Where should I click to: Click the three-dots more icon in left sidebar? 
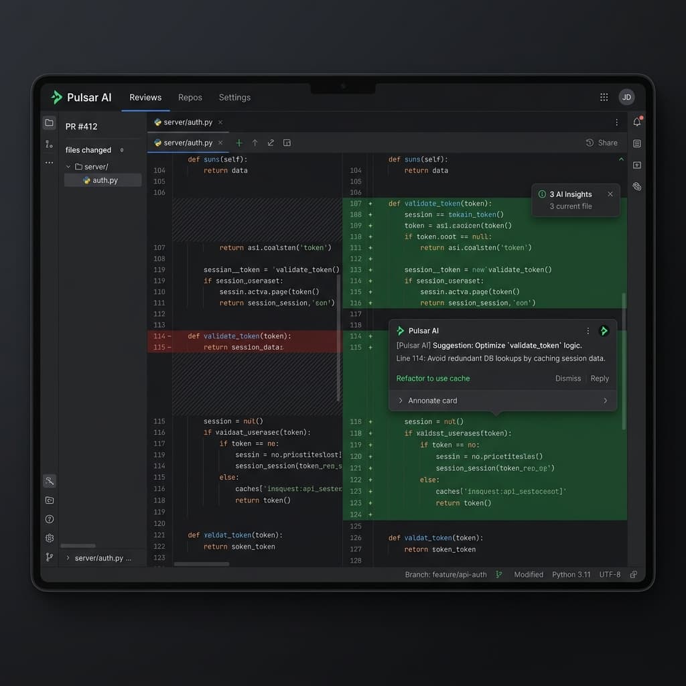(49, 163)
